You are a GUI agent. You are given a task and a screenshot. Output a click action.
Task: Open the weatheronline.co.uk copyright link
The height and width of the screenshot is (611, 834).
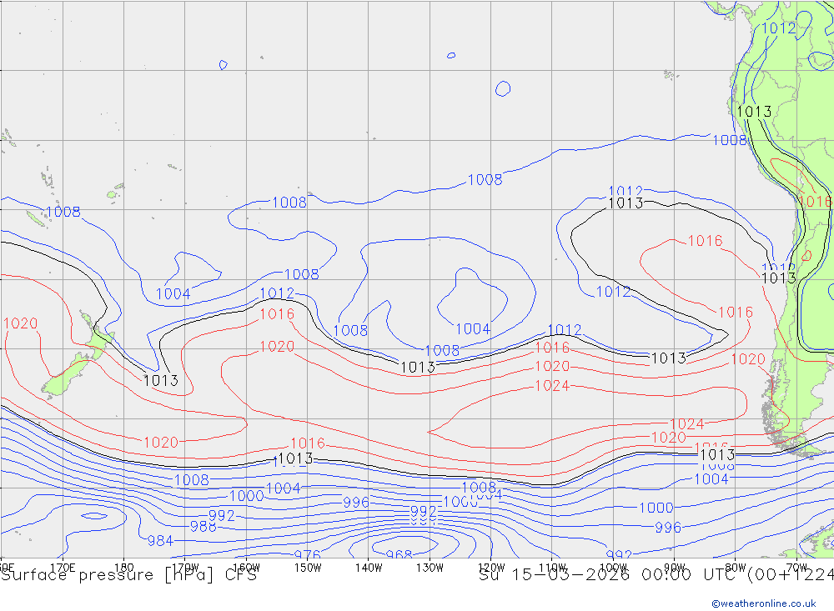763,603
